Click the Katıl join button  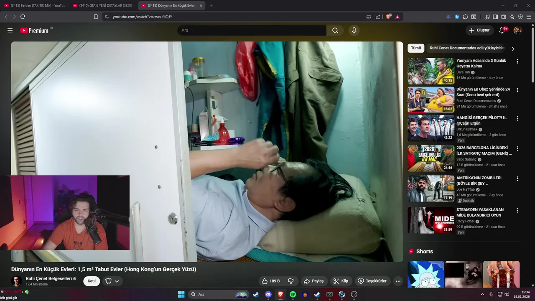92,281
